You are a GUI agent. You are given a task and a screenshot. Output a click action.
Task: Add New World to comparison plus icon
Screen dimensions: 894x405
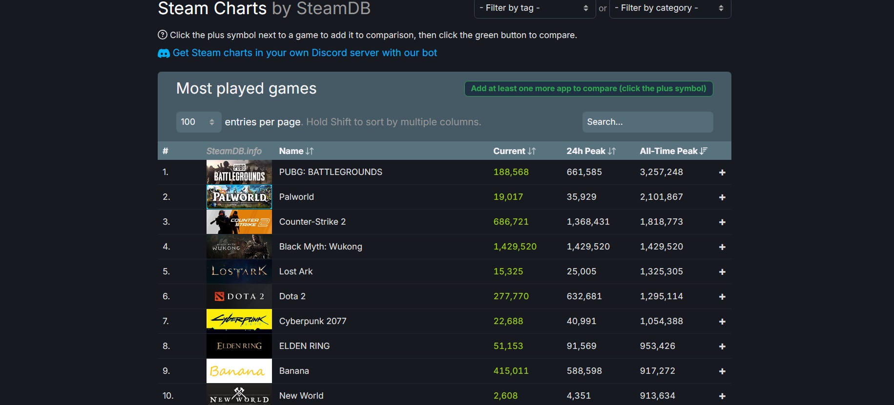(722, 396)
